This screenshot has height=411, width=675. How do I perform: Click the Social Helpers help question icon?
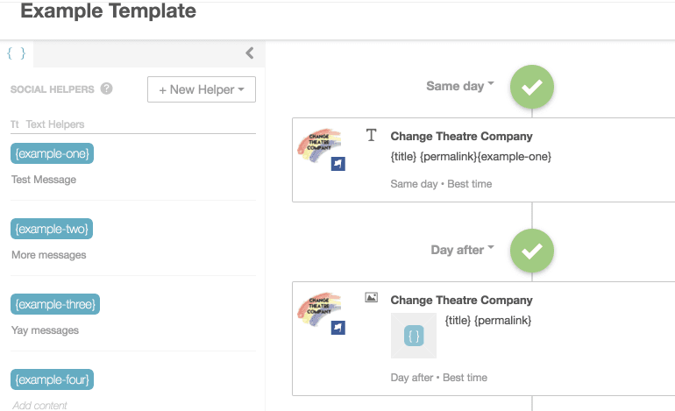coord(107,89)
